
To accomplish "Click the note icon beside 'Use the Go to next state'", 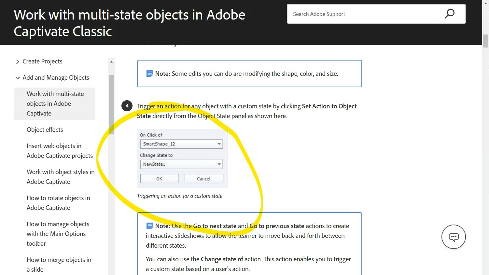I will (x=149, y=226).
